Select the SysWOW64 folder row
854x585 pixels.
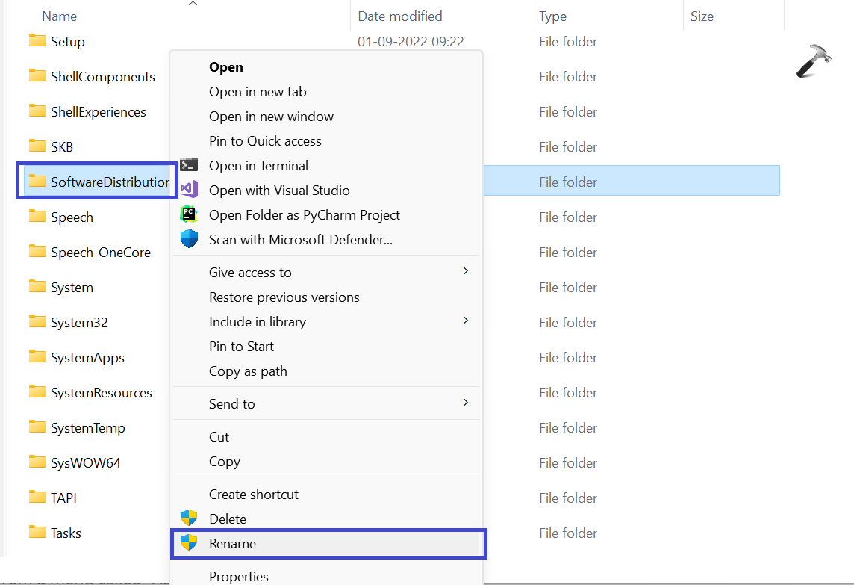[x=85, y=463]
